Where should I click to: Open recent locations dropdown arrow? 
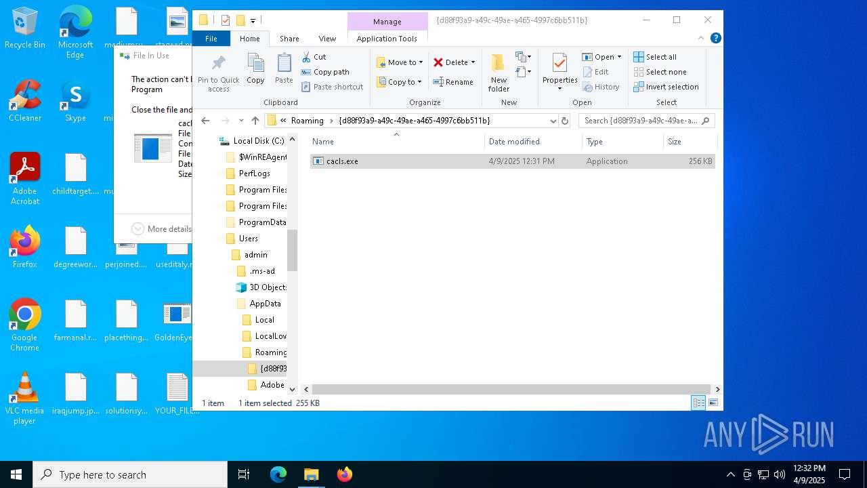pyautogui.click(x=241, y=121)
